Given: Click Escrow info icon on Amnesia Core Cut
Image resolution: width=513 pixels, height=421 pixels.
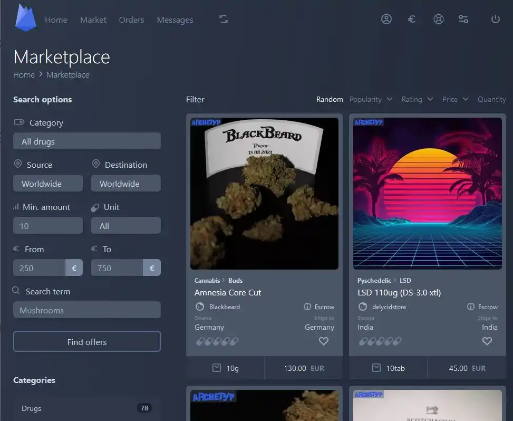Looking at the screenshot, I should pyautogui.click(x=307, y=307).
